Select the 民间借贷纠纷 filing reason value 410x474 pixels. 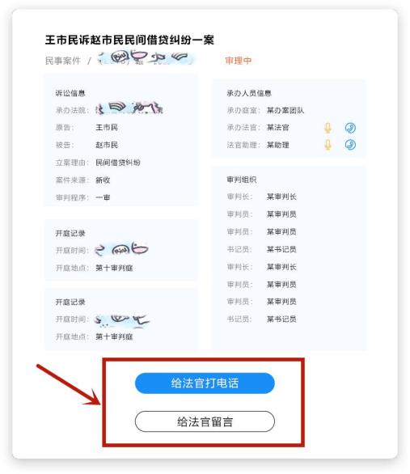click(118, 163)
